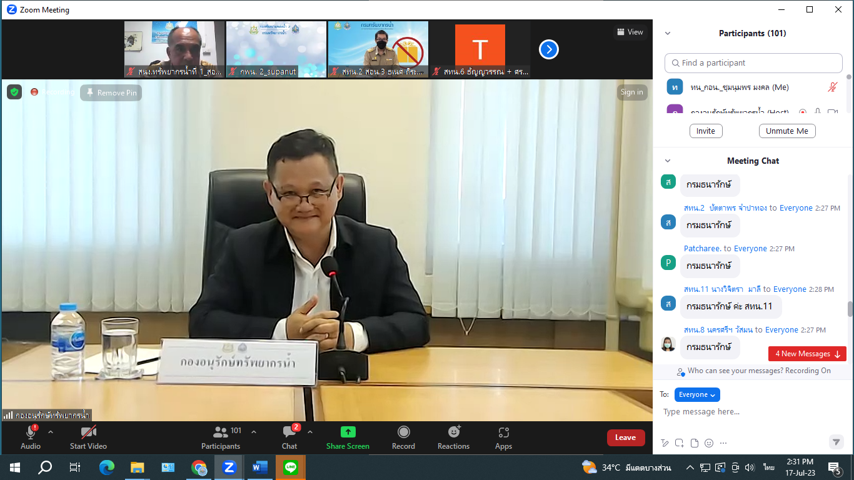Viewport: 854px width, 480px height.
Task: Collapse the Meeting Chat section
Action: pos(668,161)
